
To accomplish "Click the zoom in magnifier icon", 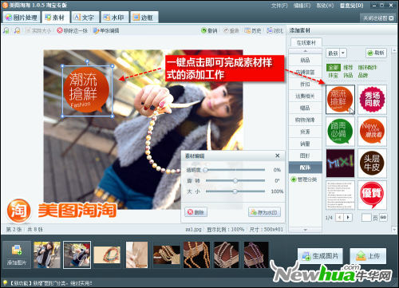I will pos(6,30).
